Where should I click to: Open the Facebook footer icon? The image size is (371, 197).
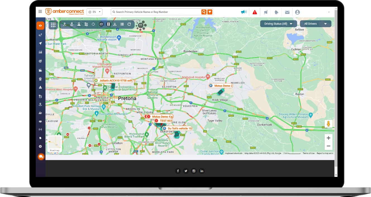pos(178,171)
